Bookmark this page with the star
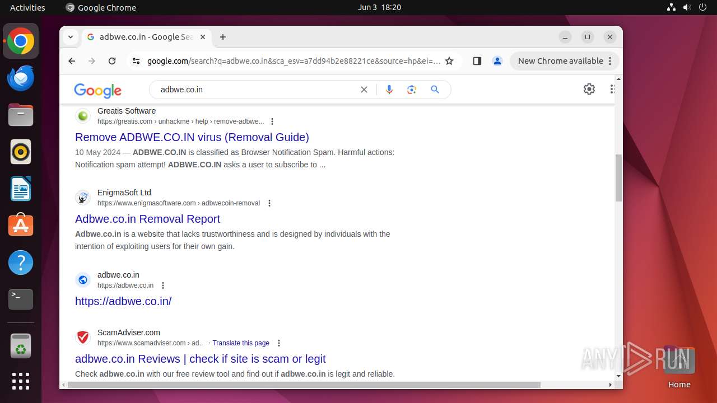This screenshot has height=403, width=717. click(449, 61)
